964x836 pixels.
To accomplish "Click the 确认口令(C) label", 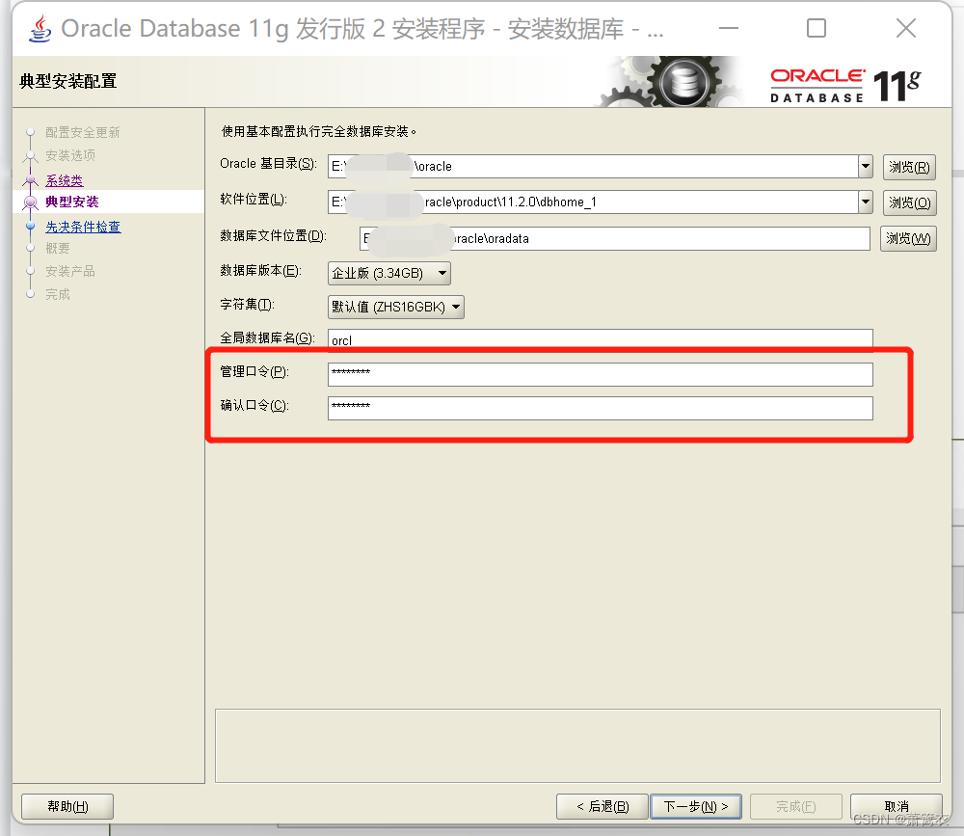I will (x=254, y=405).
